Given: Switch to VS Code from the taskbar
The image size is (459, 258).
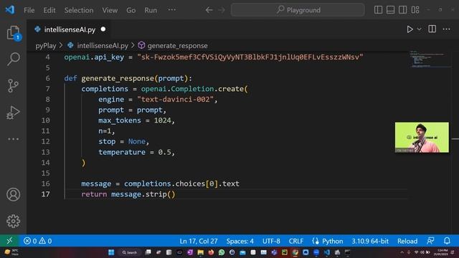Looking at the screenshot, I should 327,252.
